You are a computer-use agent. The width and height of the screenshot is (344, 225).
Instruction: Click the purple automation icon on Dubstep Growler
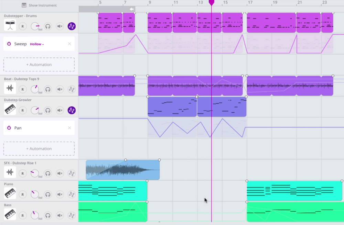click(x=71, y=110)
